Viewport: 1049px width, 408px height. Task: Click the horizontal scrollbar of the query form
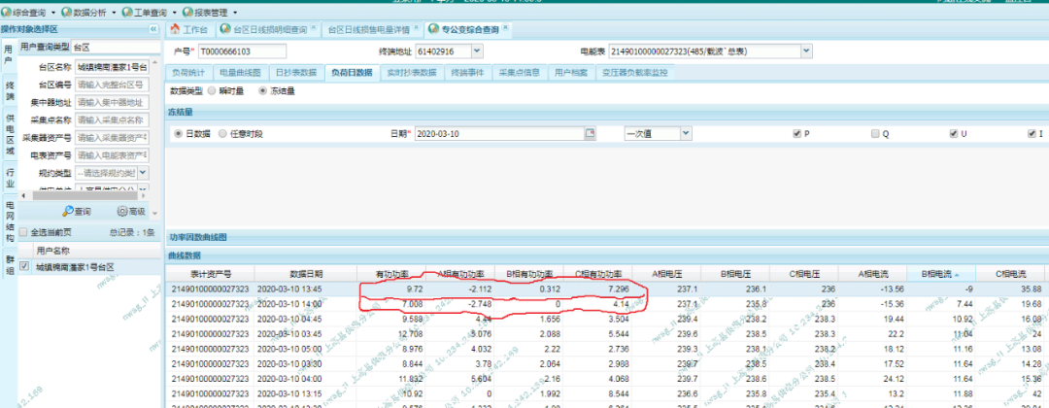(84, 195)
